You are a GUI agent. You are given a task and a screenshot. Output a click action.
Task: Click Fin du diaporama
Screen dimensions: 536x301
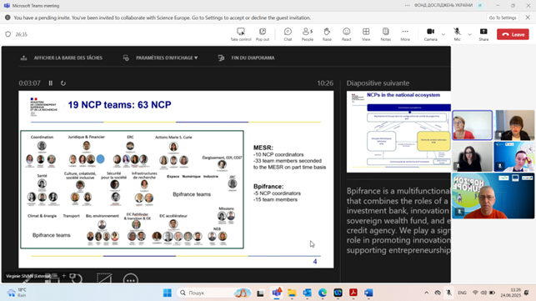(x=247, y=58)
